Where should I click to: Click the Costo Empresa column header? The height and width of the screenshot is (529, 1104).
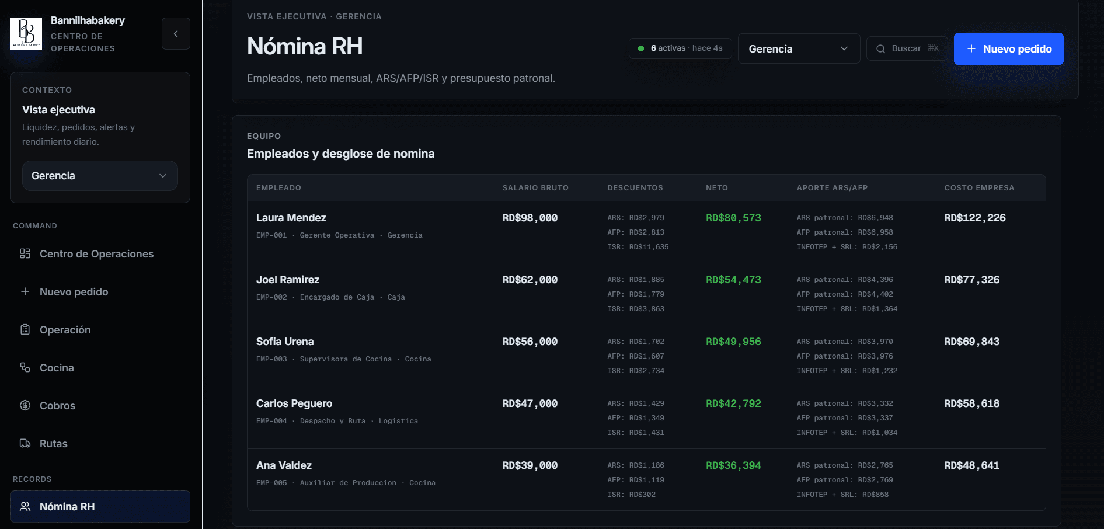coord(979,188)
